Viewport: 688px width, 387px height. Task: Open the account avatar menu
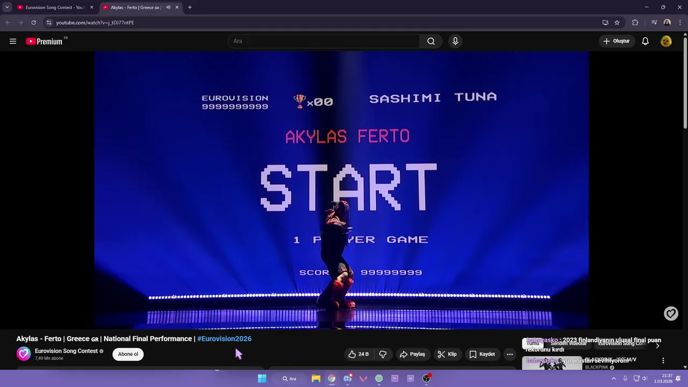coord(666,41)
